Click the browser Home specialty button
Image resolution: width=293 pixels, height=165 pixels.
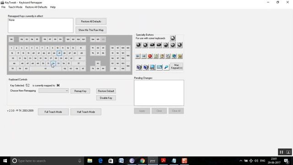[x=162, y=56]
